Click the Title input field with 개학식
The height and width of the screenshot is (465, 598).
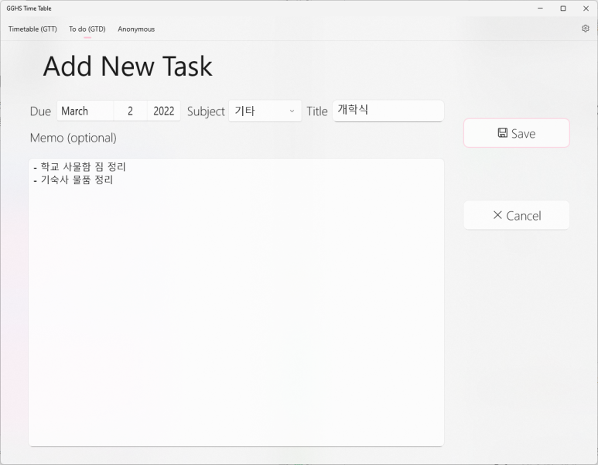point(388,111)
